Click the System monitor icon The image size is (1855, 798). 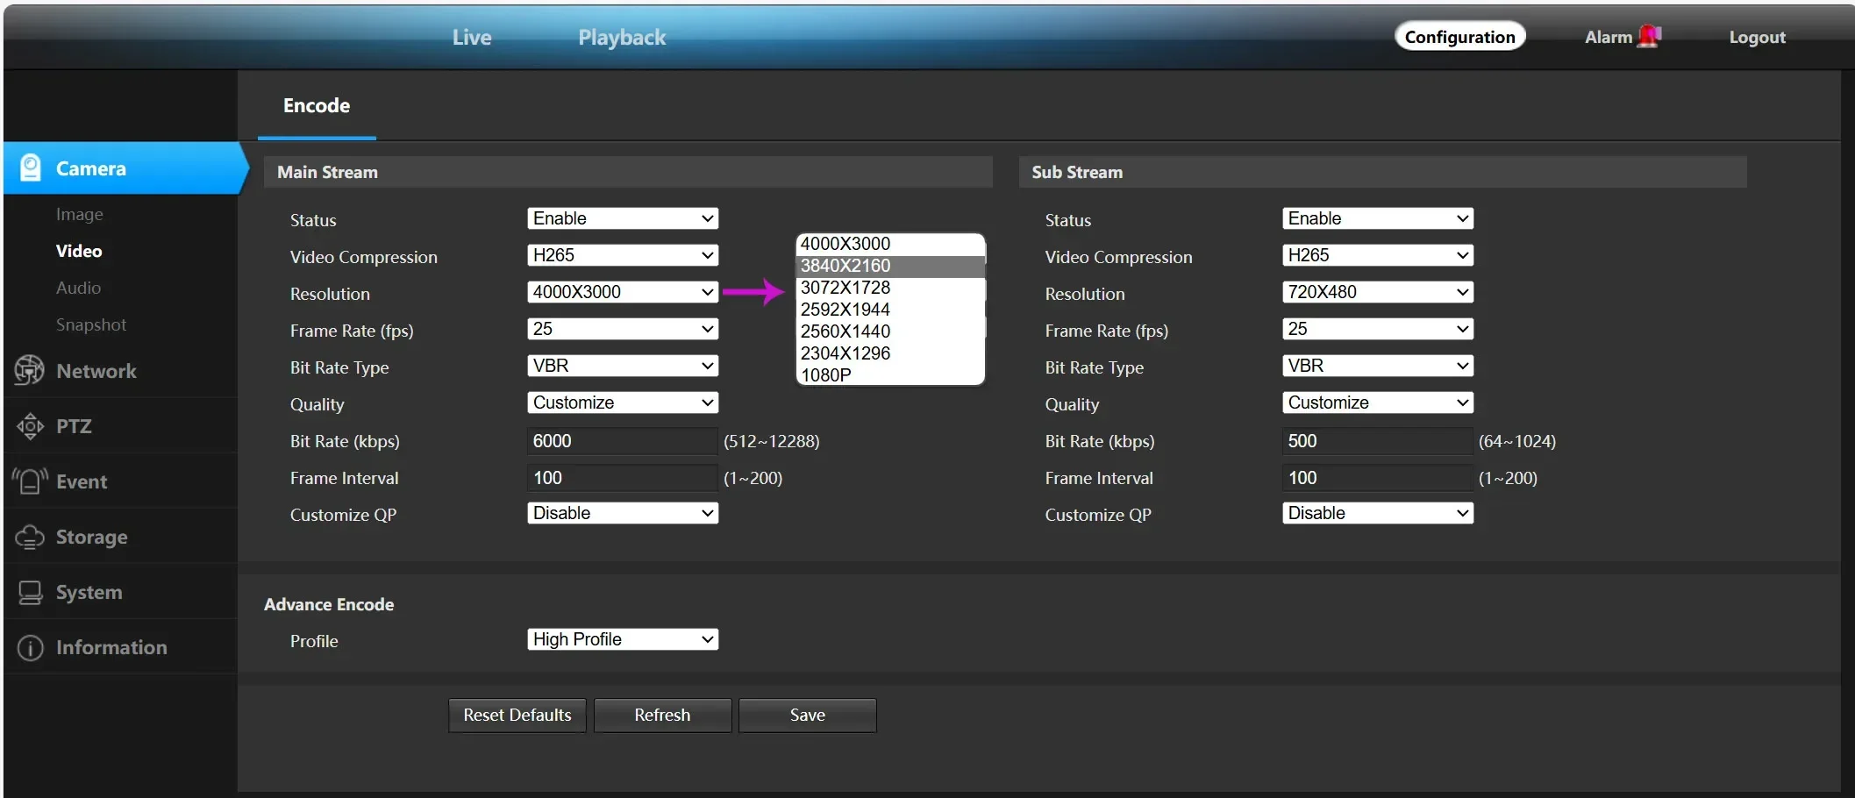click(x=30, y=593)
